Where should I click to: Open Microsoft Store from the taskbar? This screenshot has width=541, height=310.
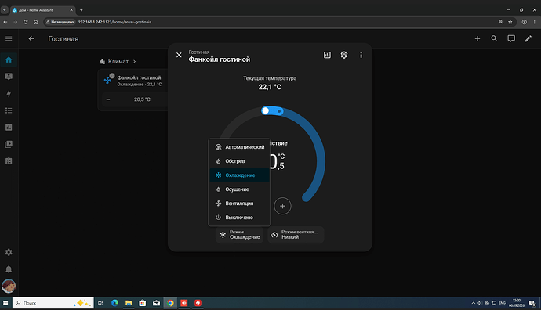143,303
